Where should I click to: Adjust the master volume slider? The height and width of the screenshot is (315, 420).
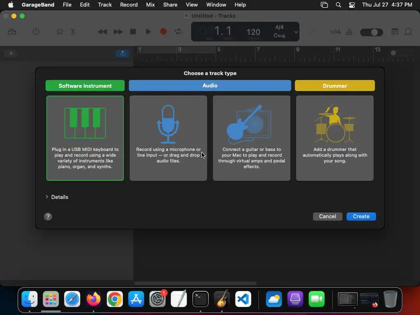tap(372, 32)
